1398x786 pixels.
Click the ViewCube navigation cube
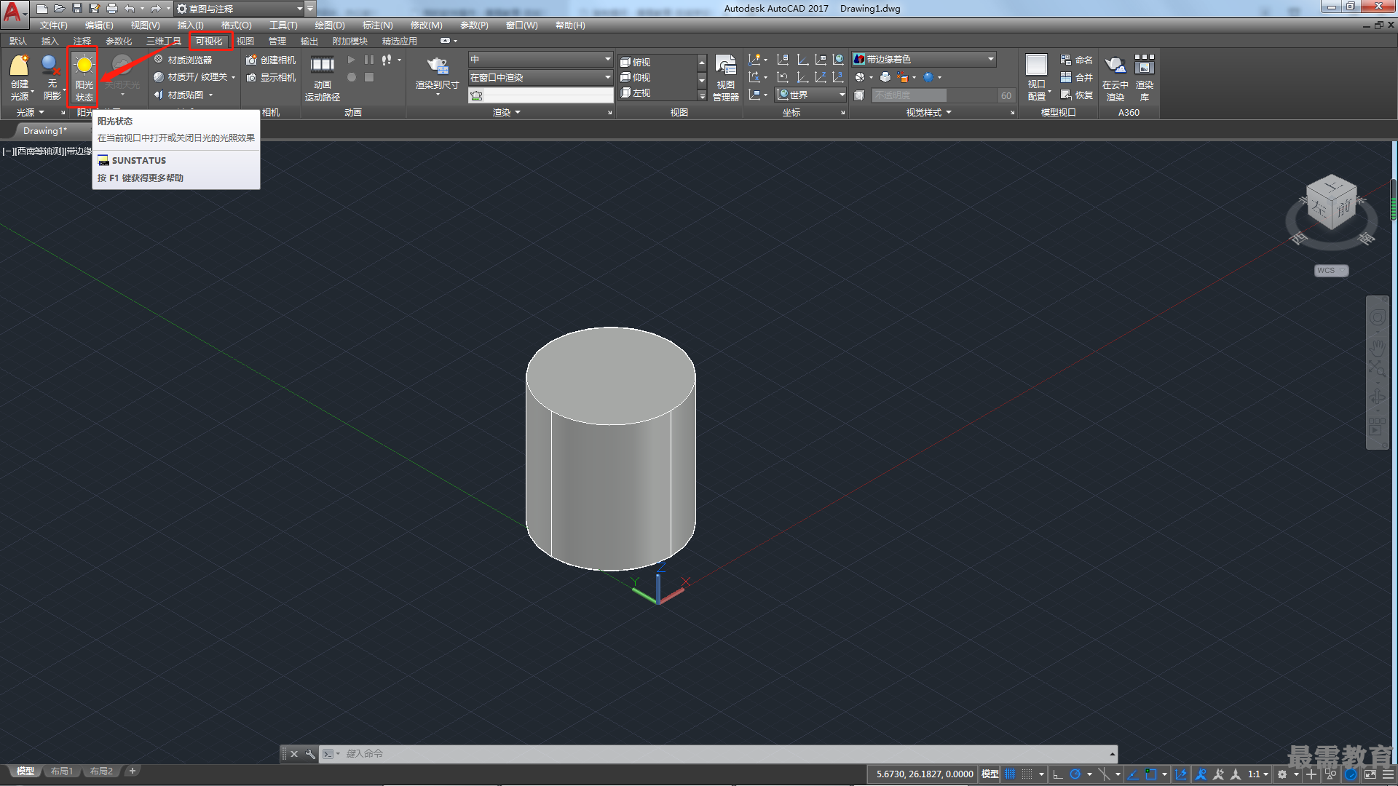1332,203
